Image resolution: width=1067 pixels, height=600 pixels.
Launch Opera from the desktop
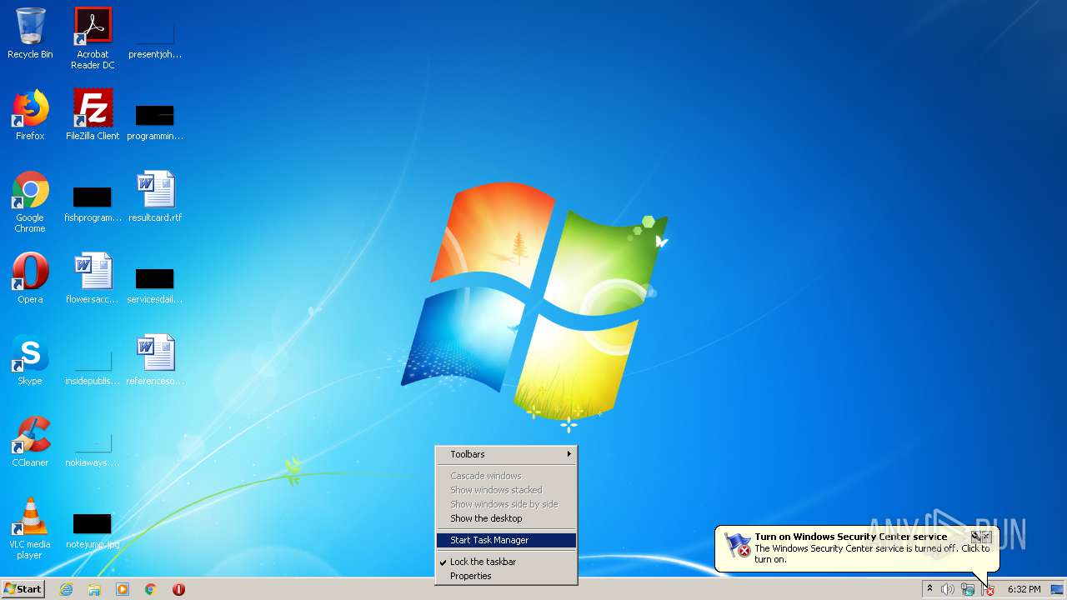30,278
